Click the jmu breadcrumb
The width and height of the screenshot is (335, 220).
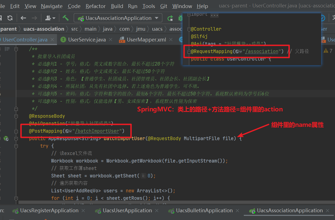tap(141, 29)
